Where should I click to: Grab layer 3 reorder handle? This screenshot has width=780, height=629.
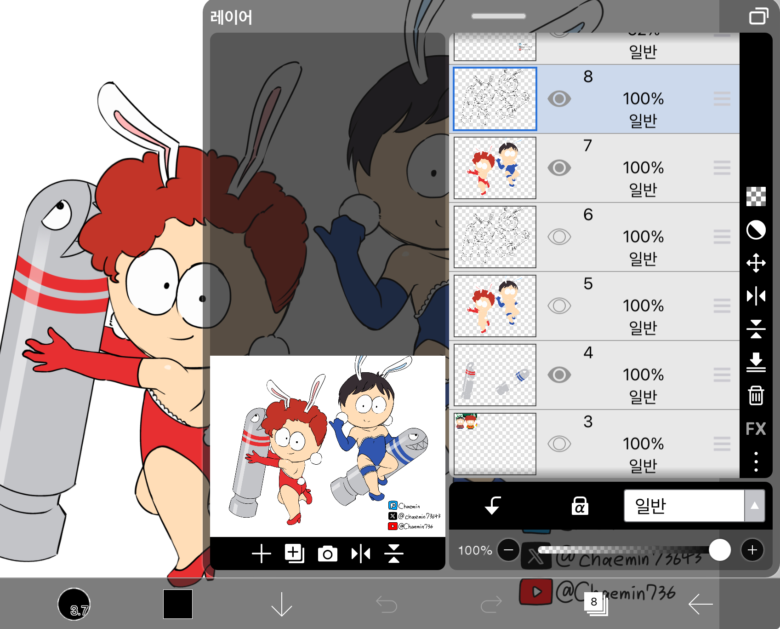[722, 444]
